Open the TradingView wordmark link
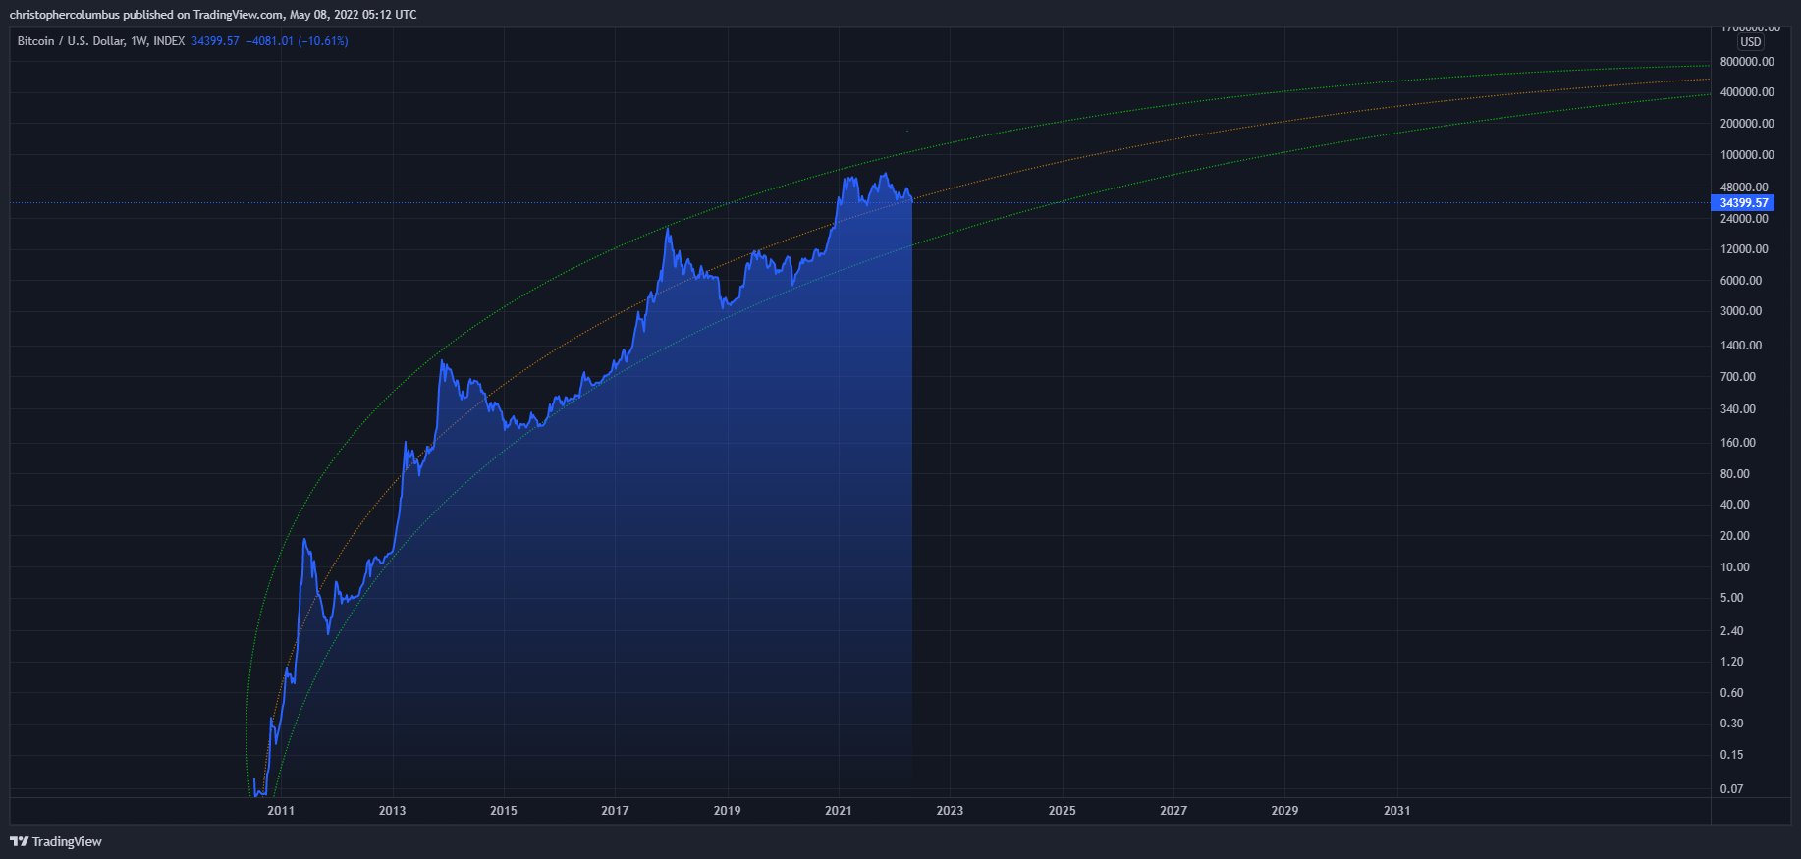This screenshot has width=1801, height=859. pos(67,842)
